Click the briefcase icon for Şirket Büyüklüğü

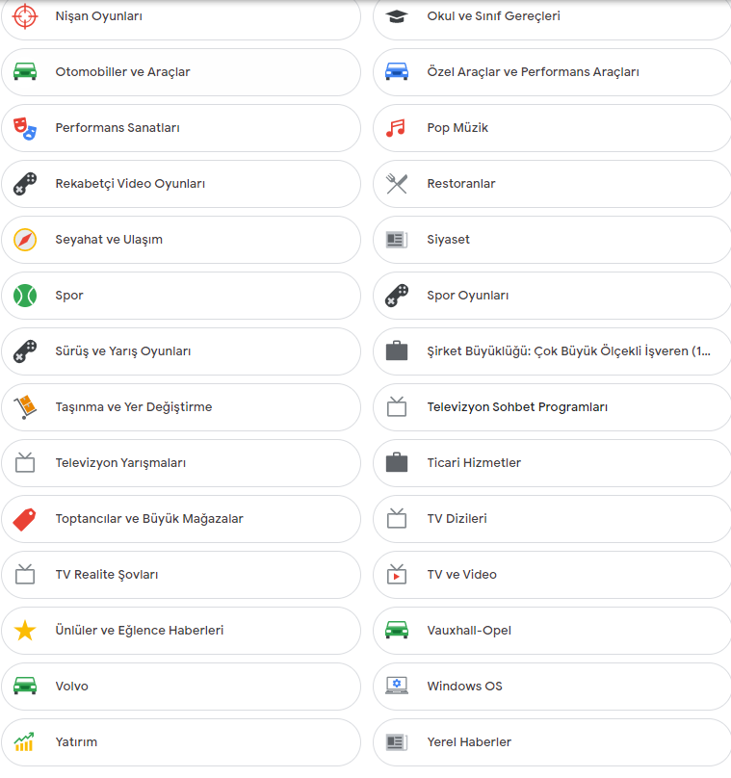coord(397,350)
